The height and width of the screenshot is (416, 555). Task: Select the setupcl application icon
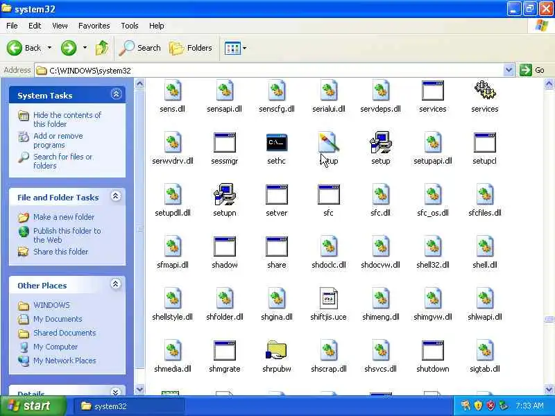[484, 142]
